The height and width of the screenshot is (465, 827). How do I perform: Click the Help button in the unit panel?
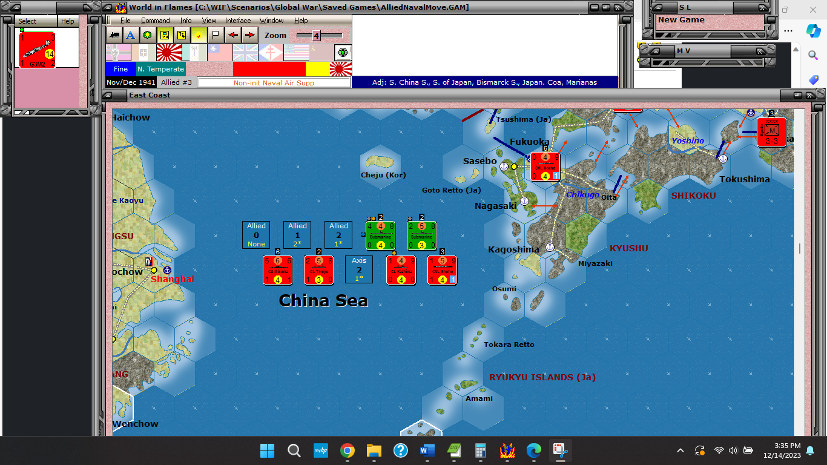68,21
